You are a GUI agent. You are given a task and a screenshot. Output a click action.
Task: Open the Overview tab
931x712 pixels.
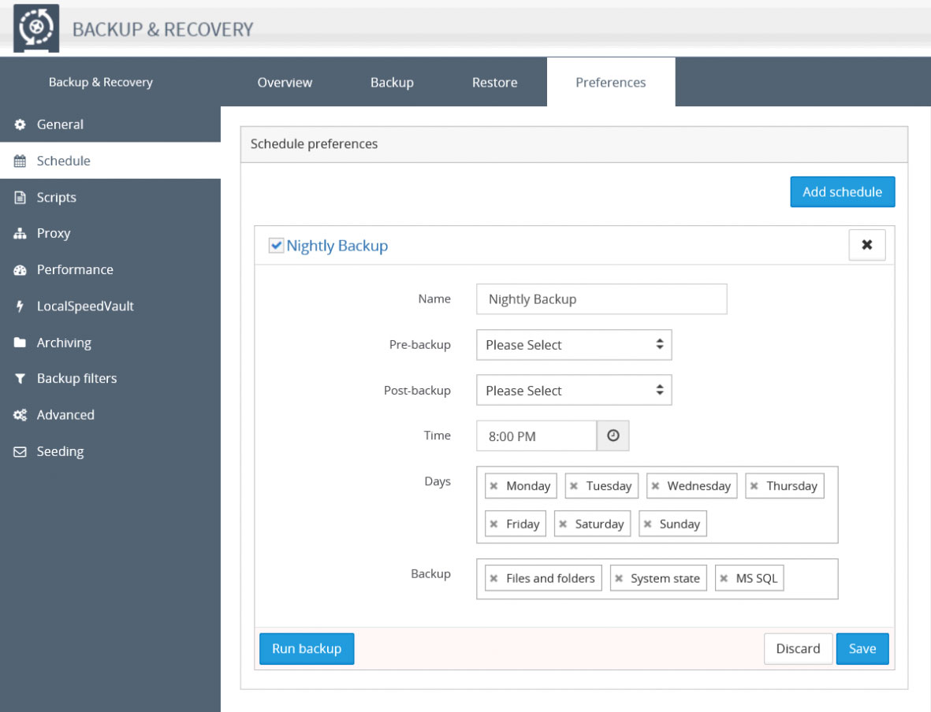tap(285, 82)
